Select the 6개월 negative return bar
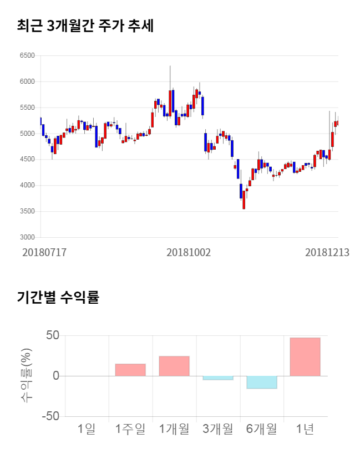Screen dimensions: 355x449 tap(262, 382)
